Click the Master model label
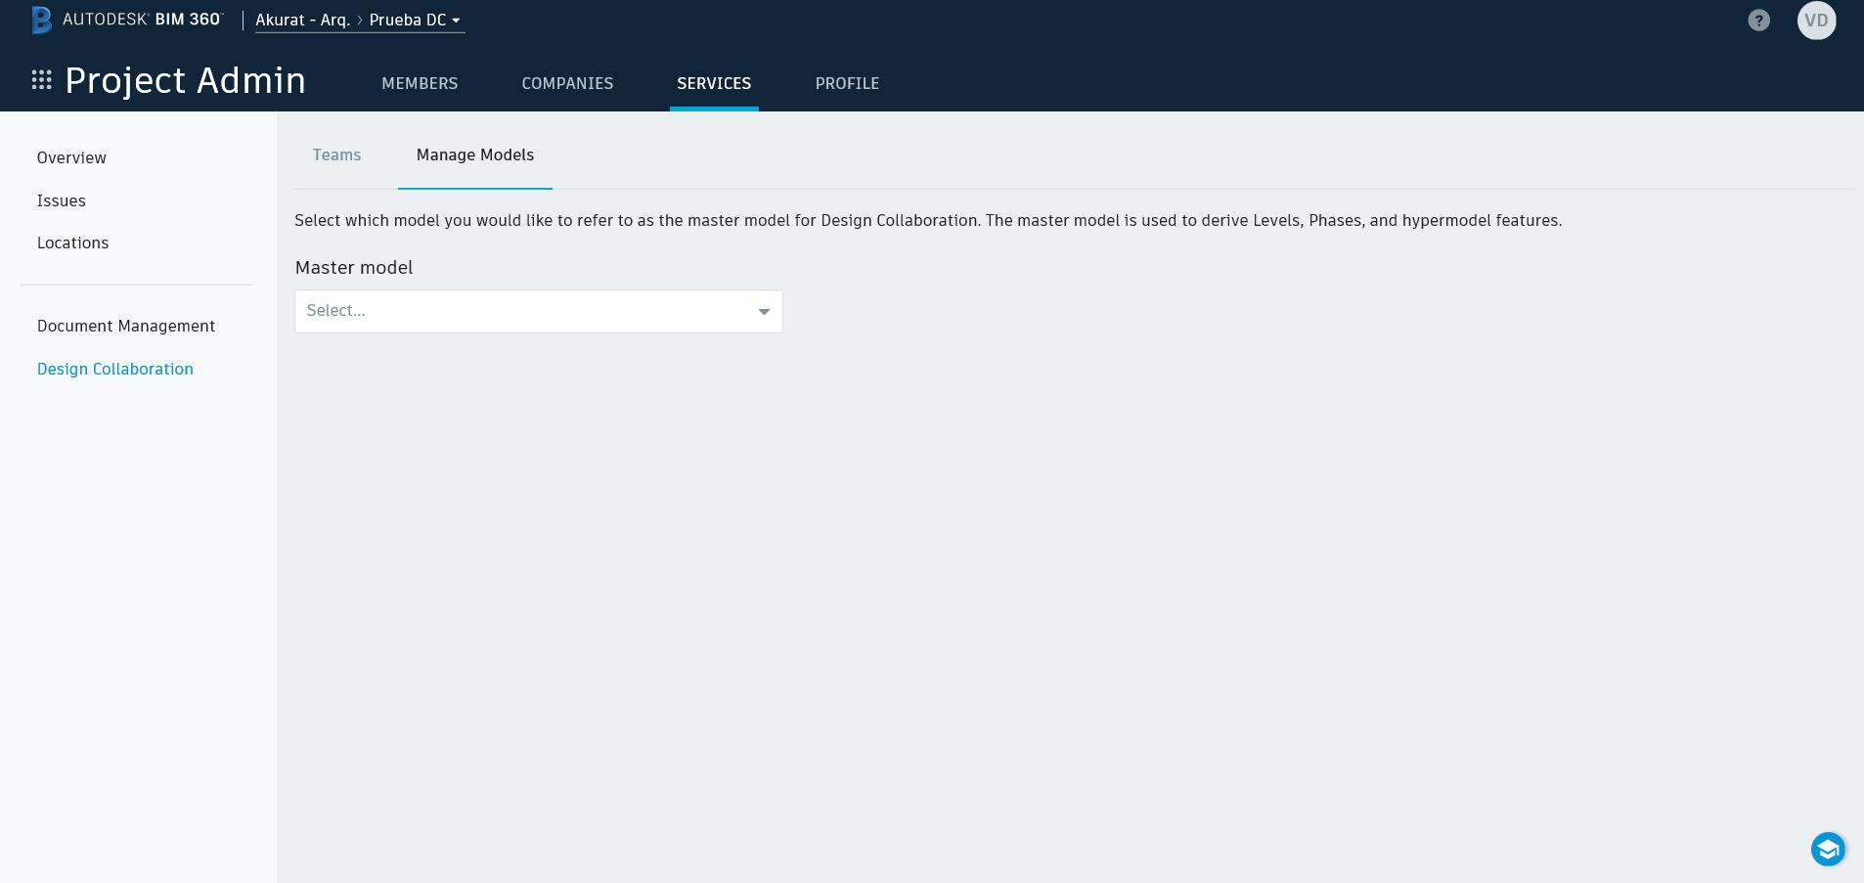This screenshot has height=883, width=1864. click(x=354, y=267)
